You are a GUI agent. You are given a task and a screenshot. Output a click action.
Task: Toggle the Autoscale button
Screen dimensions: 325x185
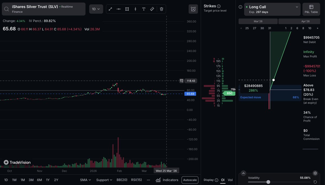pos(190,180)
